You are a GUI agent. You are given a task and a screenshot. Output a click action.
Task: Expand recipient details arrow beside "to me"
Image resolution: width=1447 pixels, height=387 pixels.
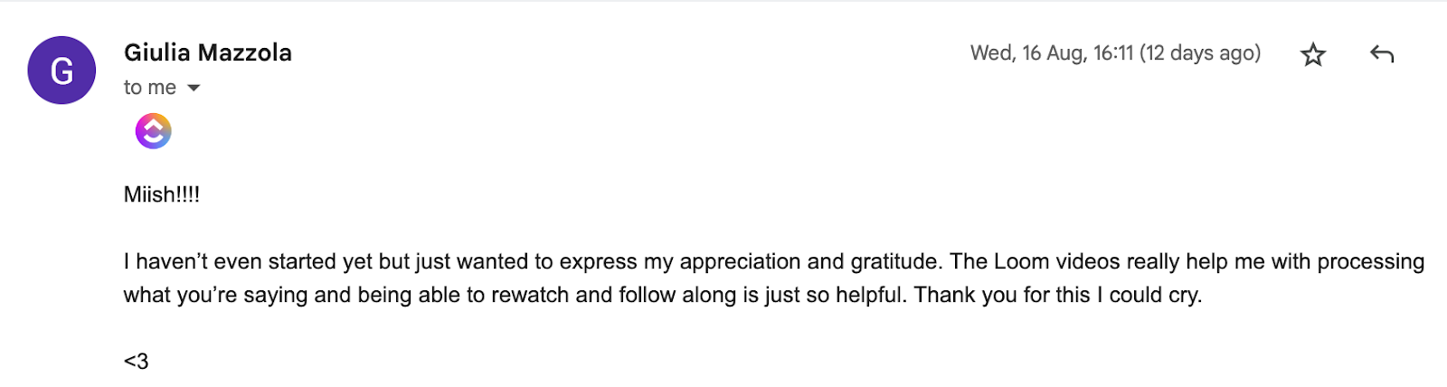(194, 88)
